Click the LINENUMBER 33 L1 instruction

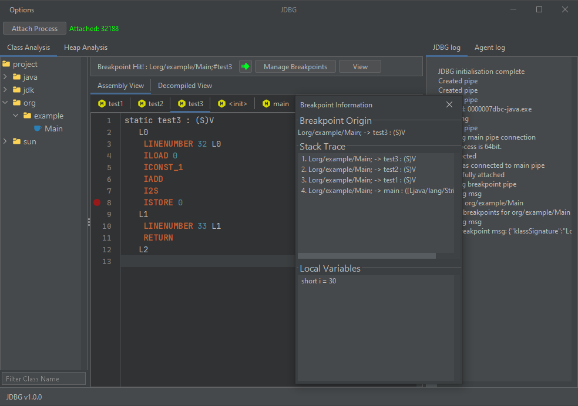182,226
